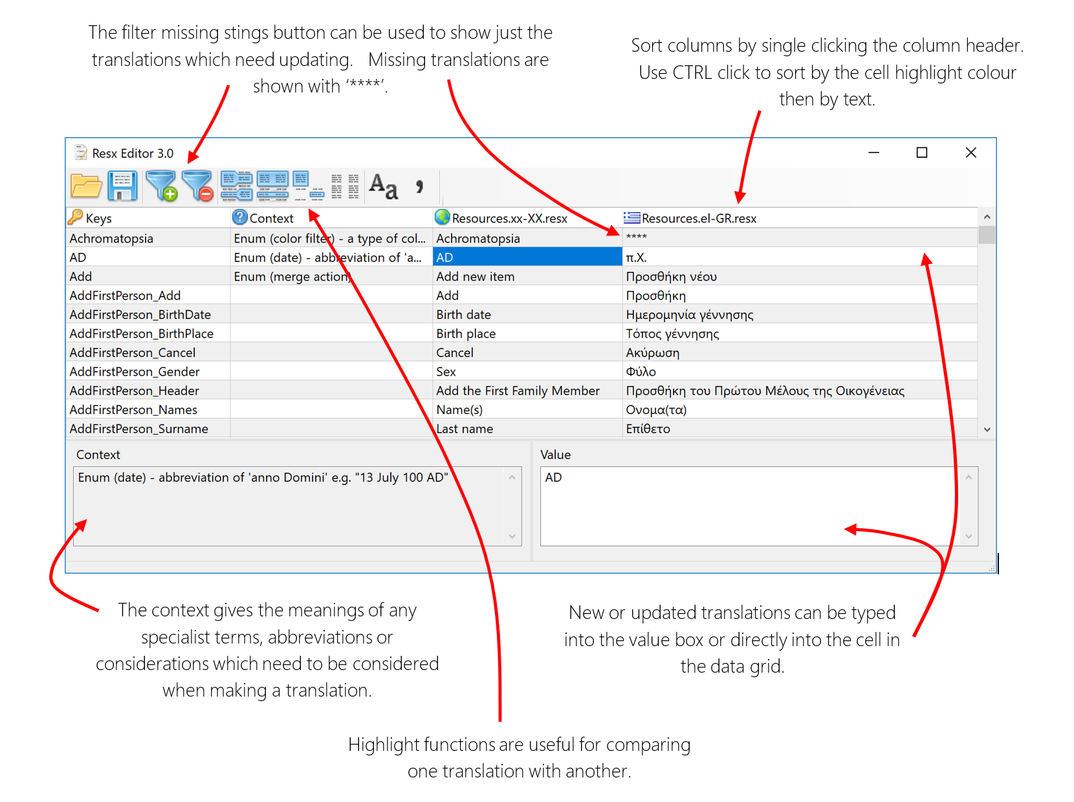Click the first highlight differences icon
Image resolution: width=1074 pixels, height=802 pixels.
237,186
